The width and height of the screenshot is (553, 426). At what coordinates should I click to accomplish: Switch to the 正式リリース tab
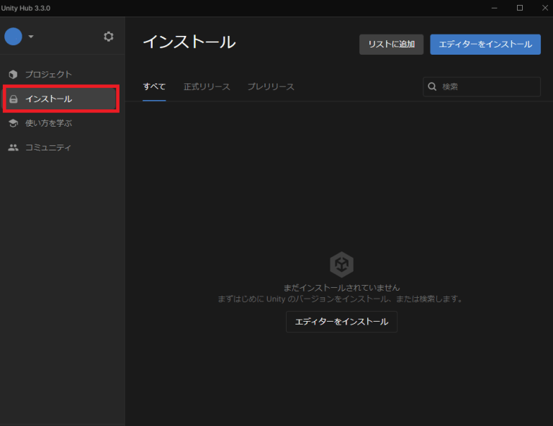[207, 86]
